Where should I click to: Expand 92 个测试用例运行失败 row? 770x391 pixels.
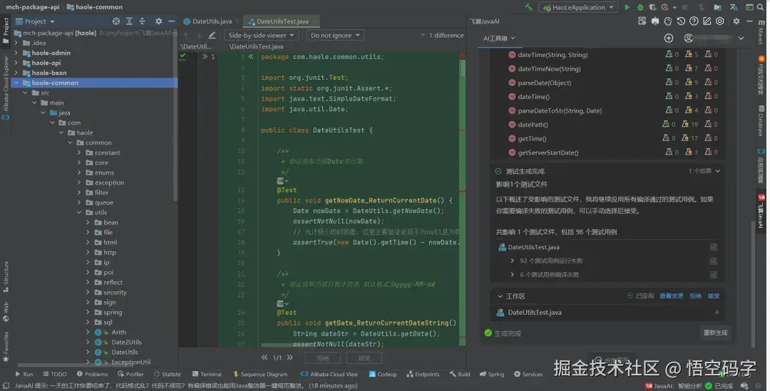(x=512, y=261)
